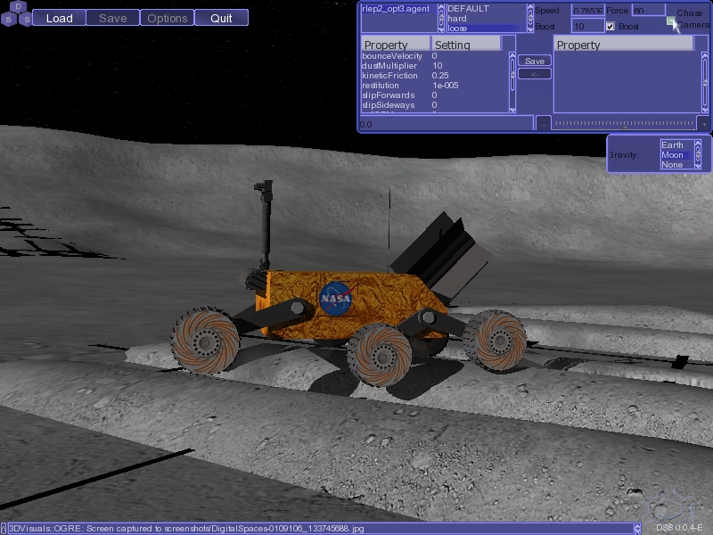Toggle the Boost checkbox

click(x=611, y=27)
